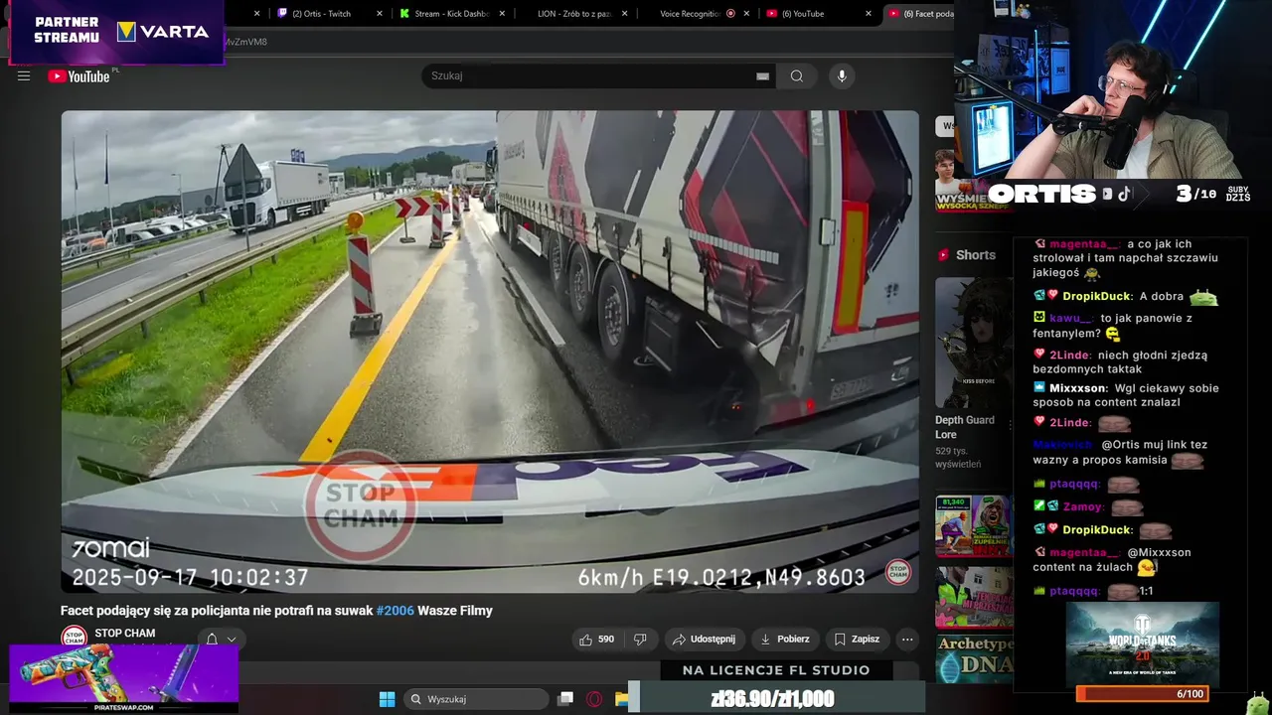The height and width of the screenshot is (715, 1272).
Task: Click the taskbar Wyszukaj search box
Action: click(x=477, y=699)
